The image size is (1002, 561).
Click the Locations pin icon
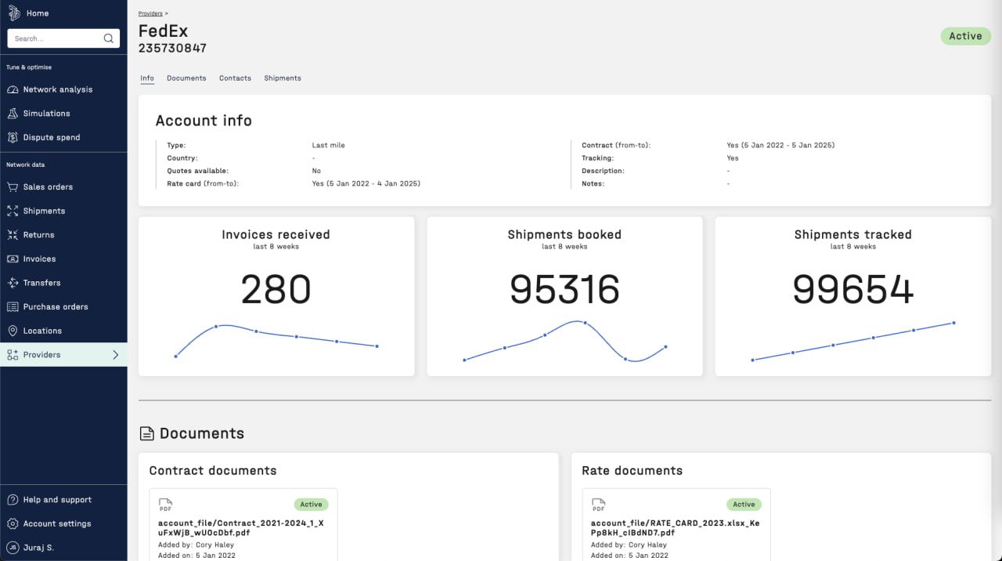point(13,331)
